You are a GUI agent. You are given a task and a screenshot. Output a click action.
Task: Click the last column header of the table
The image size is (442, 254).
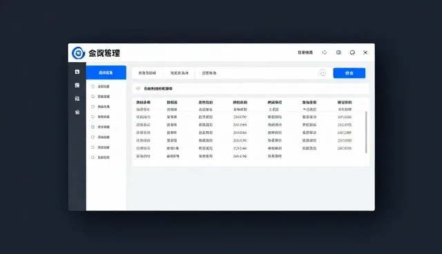pos(345,103)
